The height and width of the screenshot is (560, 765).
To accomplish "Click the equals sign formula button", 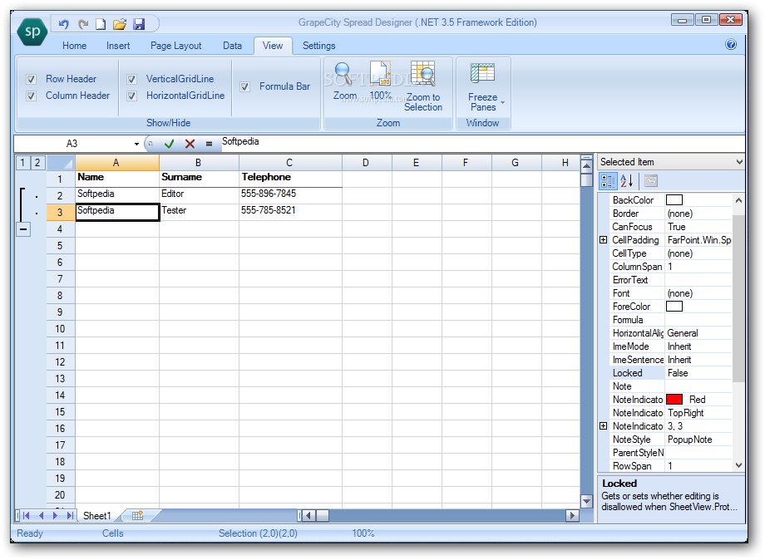I will [209, 144].
